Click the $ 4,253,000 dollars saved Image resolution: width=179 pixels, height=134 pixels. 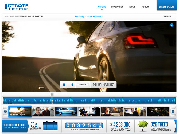point(120,124)
